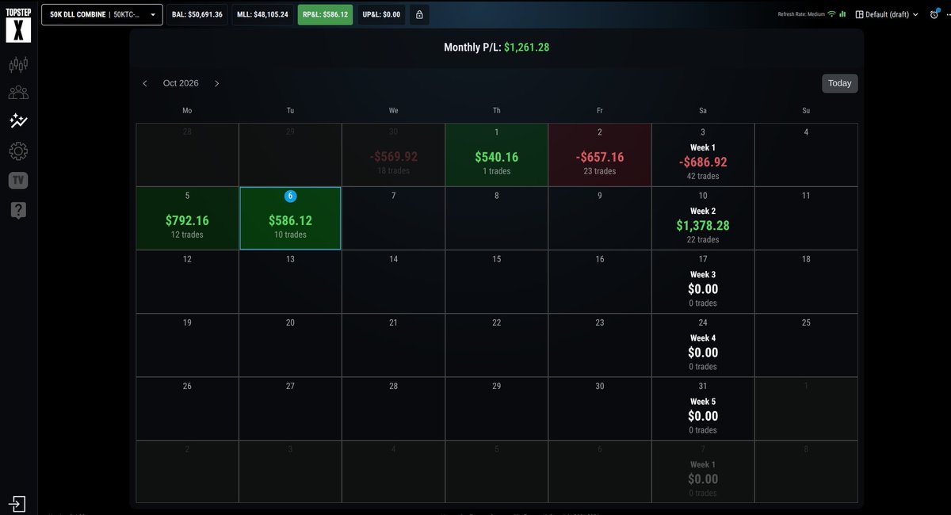Select the October 9 calendar cell

600,219
